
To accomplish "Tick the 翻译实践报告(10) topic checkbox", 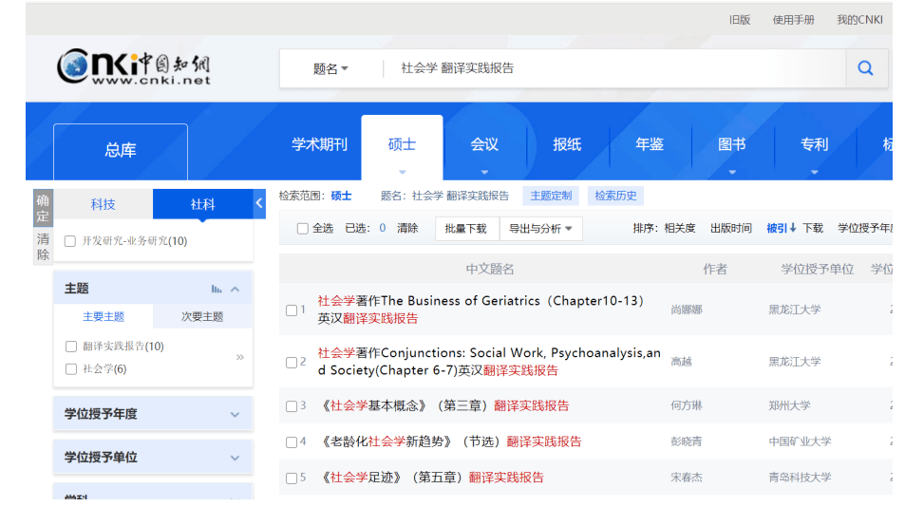I will [71, 347].
